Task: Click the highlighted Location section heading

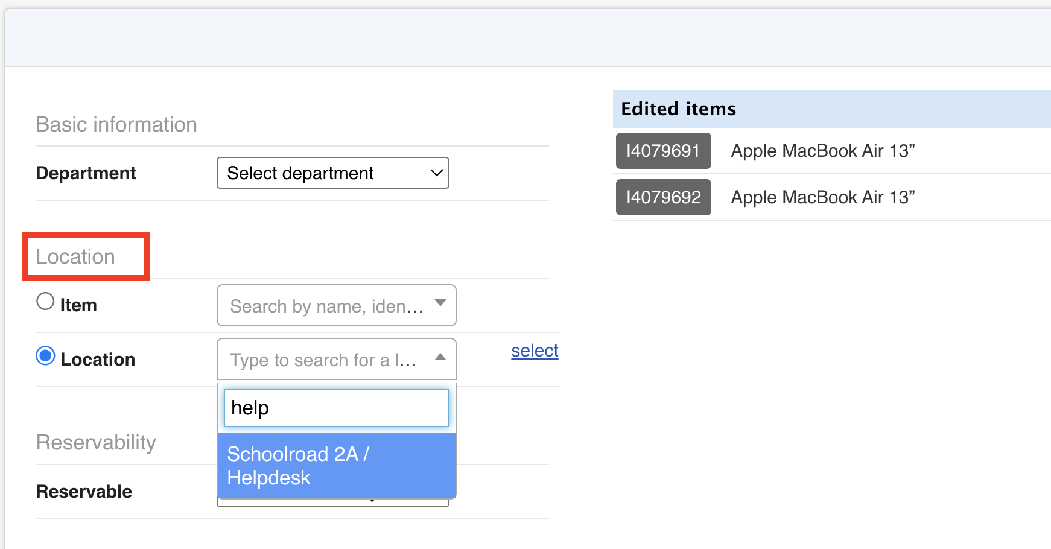Action: pos(76,257)
